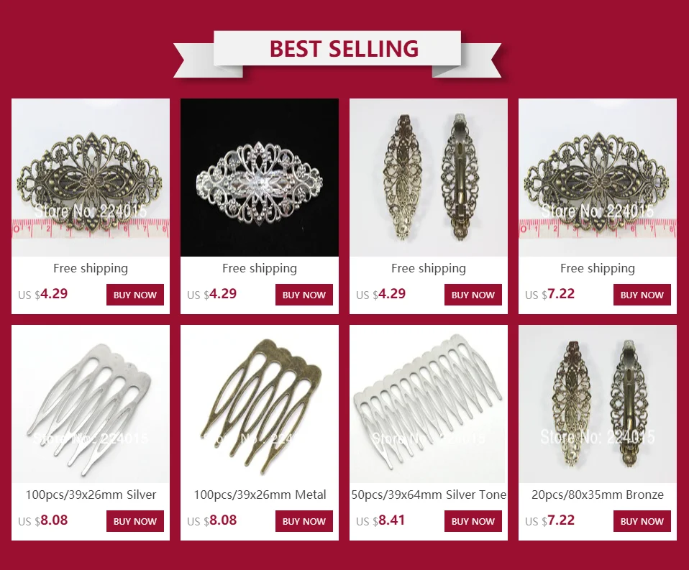Click Buy Now under the silver filigree barrette
This screenshot has width=689, height=570.
click(304, 295)
